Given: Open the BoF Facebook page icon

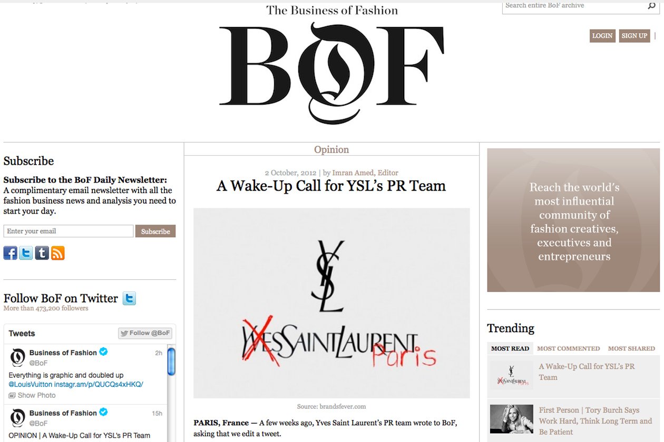Looking at the screenshot, I should pos(11,253).
